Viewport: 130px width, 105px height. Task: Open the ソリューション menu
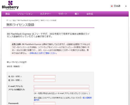click(25, 14)
